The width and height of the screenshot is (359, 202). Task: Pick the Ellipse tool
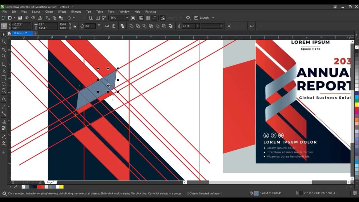pos(4,84)
